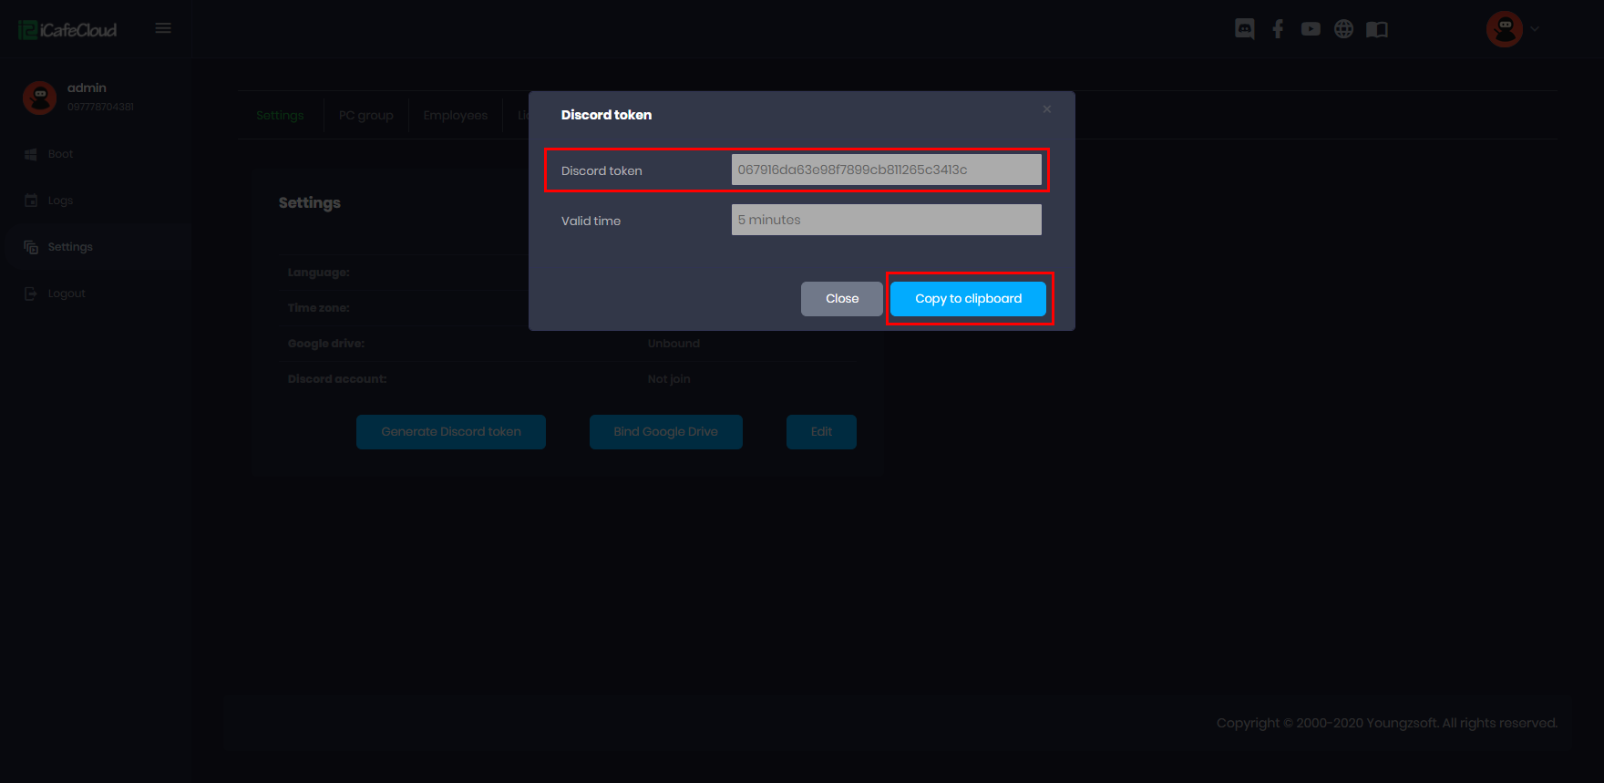Toggle the hamburger sidebar menu
Screen dimensions: 1604x783
(x=163, y=28)
